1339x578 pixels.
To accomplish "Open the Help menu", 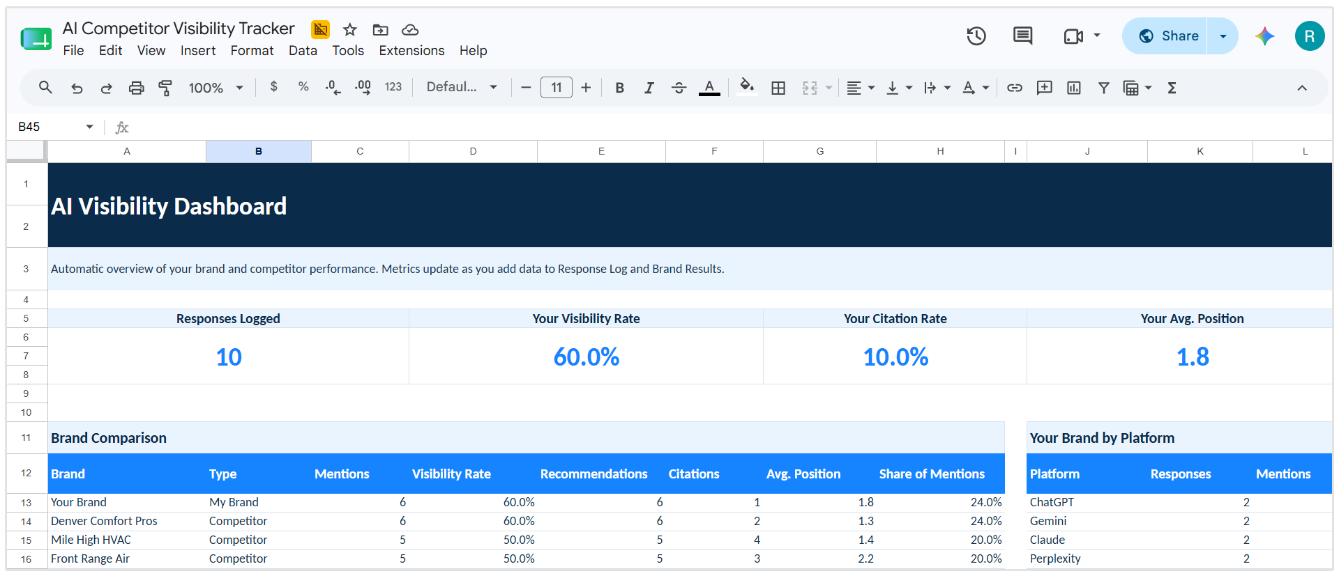I will coord(473,51).
